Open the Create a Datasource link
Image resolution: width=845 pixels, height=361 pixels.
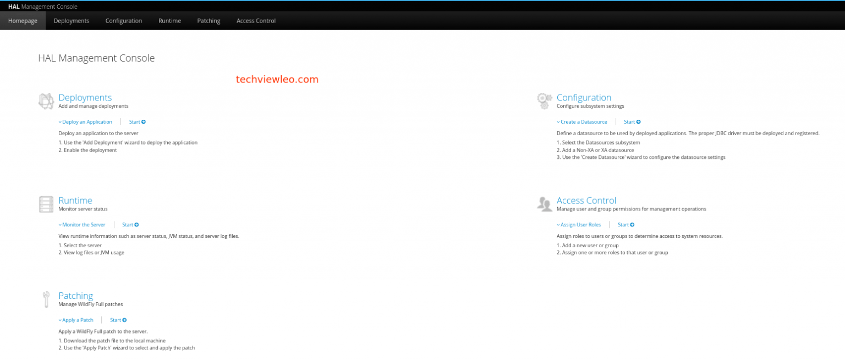click(584, 121)
